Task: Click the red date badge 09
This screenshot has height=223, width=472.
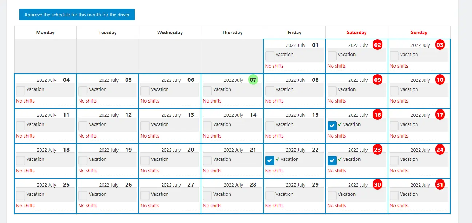Action: tap(378, 80)
